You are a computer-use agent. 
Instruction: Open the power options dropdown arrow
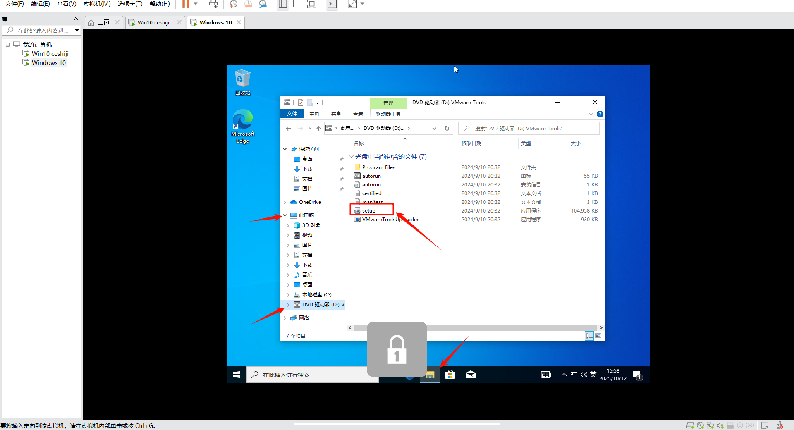196,4
